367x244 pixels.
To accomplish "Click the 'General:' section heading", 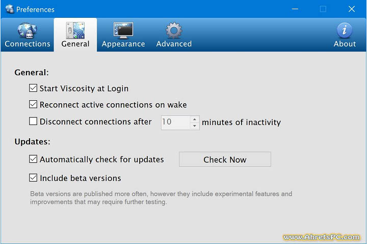I will 32,73.
